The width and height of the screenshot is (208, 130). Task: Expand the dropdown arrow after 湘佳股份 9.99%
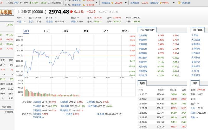(174, 3)
